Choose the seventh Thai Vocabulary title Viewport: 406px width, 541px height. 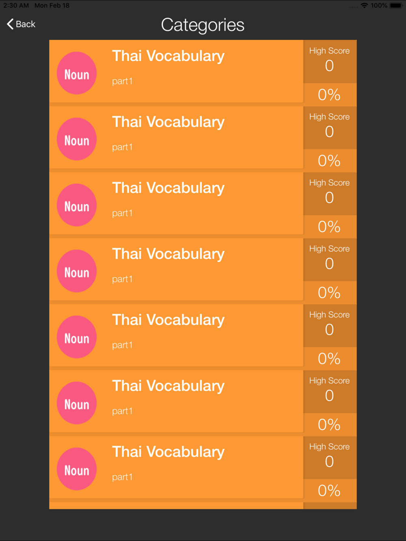(x=168, y=452)
